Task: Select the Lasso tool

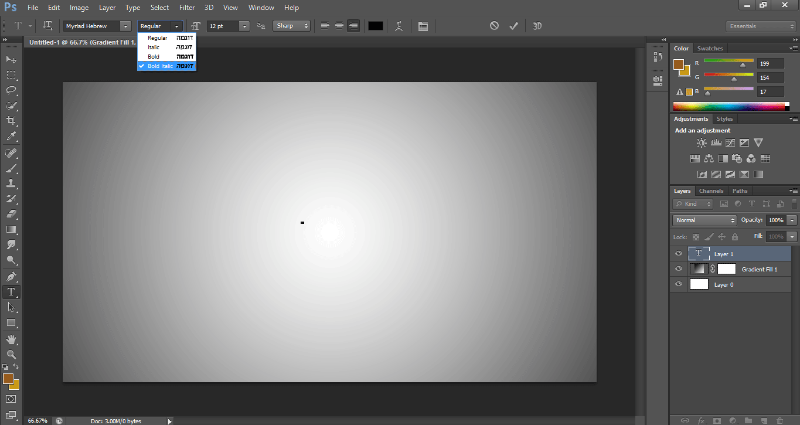Action: pyautogui.click(x=11, y=90)
